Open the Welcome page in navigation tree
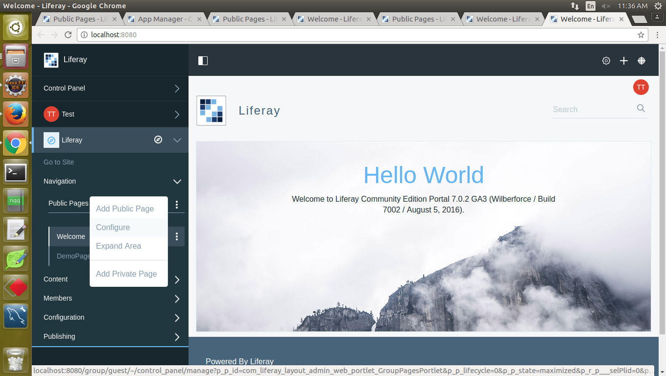The image size is (666, 376). pyautogui.click(x=71, y=236)
